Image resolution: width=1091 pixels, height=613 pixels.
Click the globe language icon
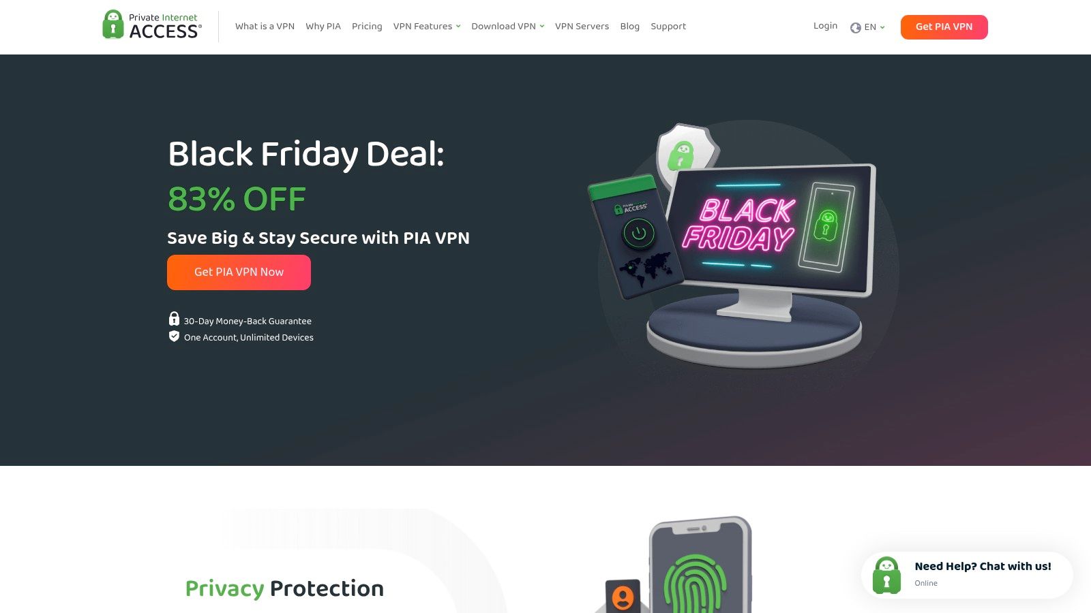pos(855,28)
